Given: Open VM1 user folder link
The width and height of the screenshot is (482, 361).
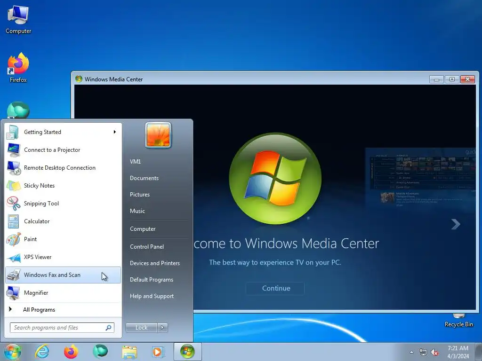Looking at the screenshot, I should [135, 162].
